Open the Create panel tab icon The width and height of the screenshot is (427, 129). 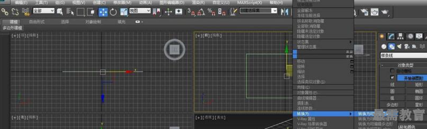pos(382,36)
